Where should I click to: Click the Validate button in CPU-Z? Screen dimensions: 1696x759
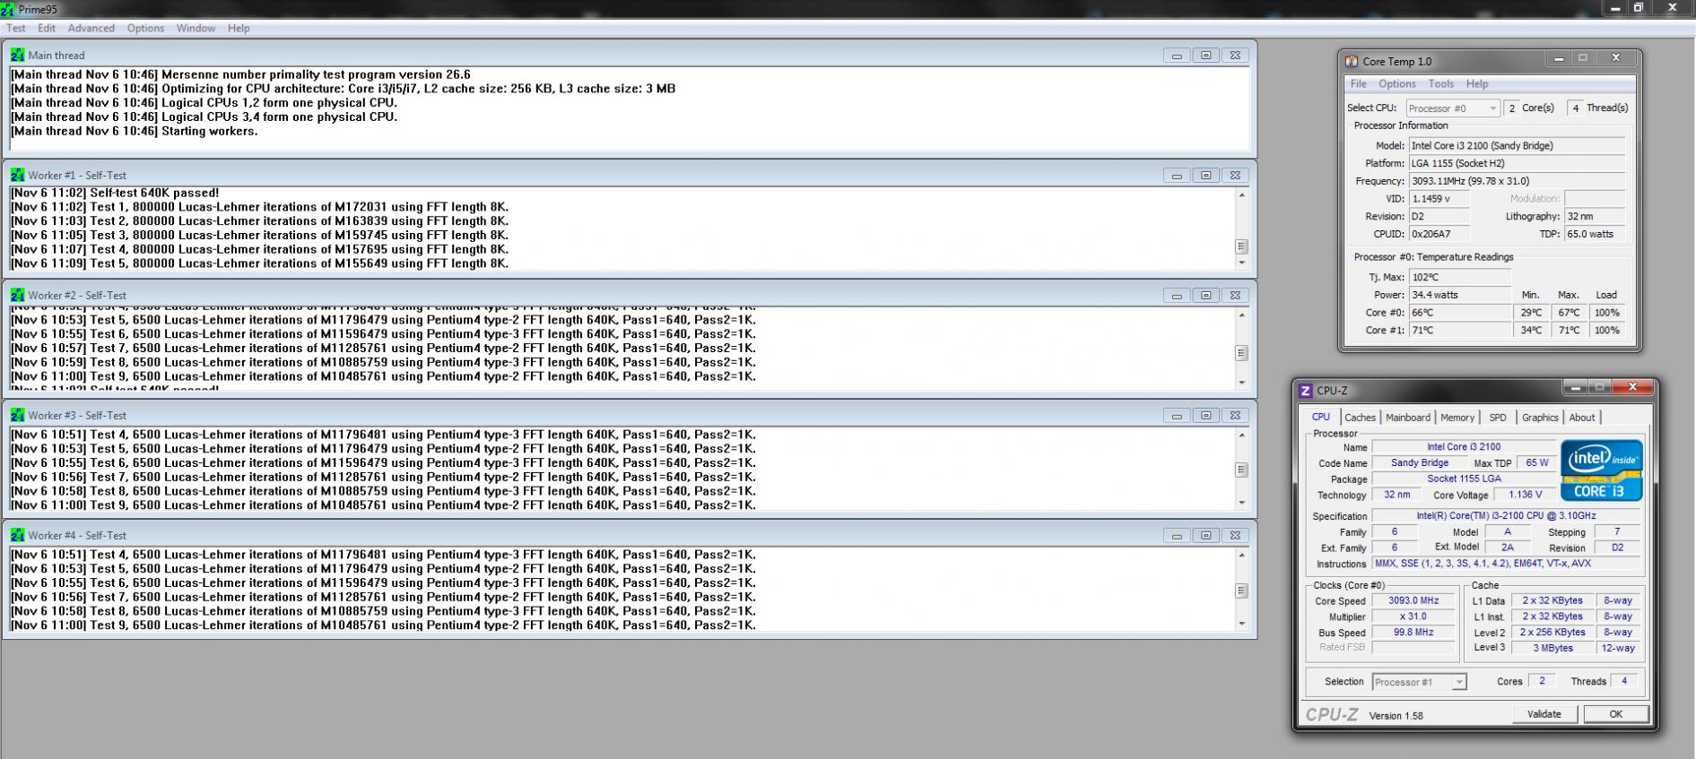[x=1544, y=714]
